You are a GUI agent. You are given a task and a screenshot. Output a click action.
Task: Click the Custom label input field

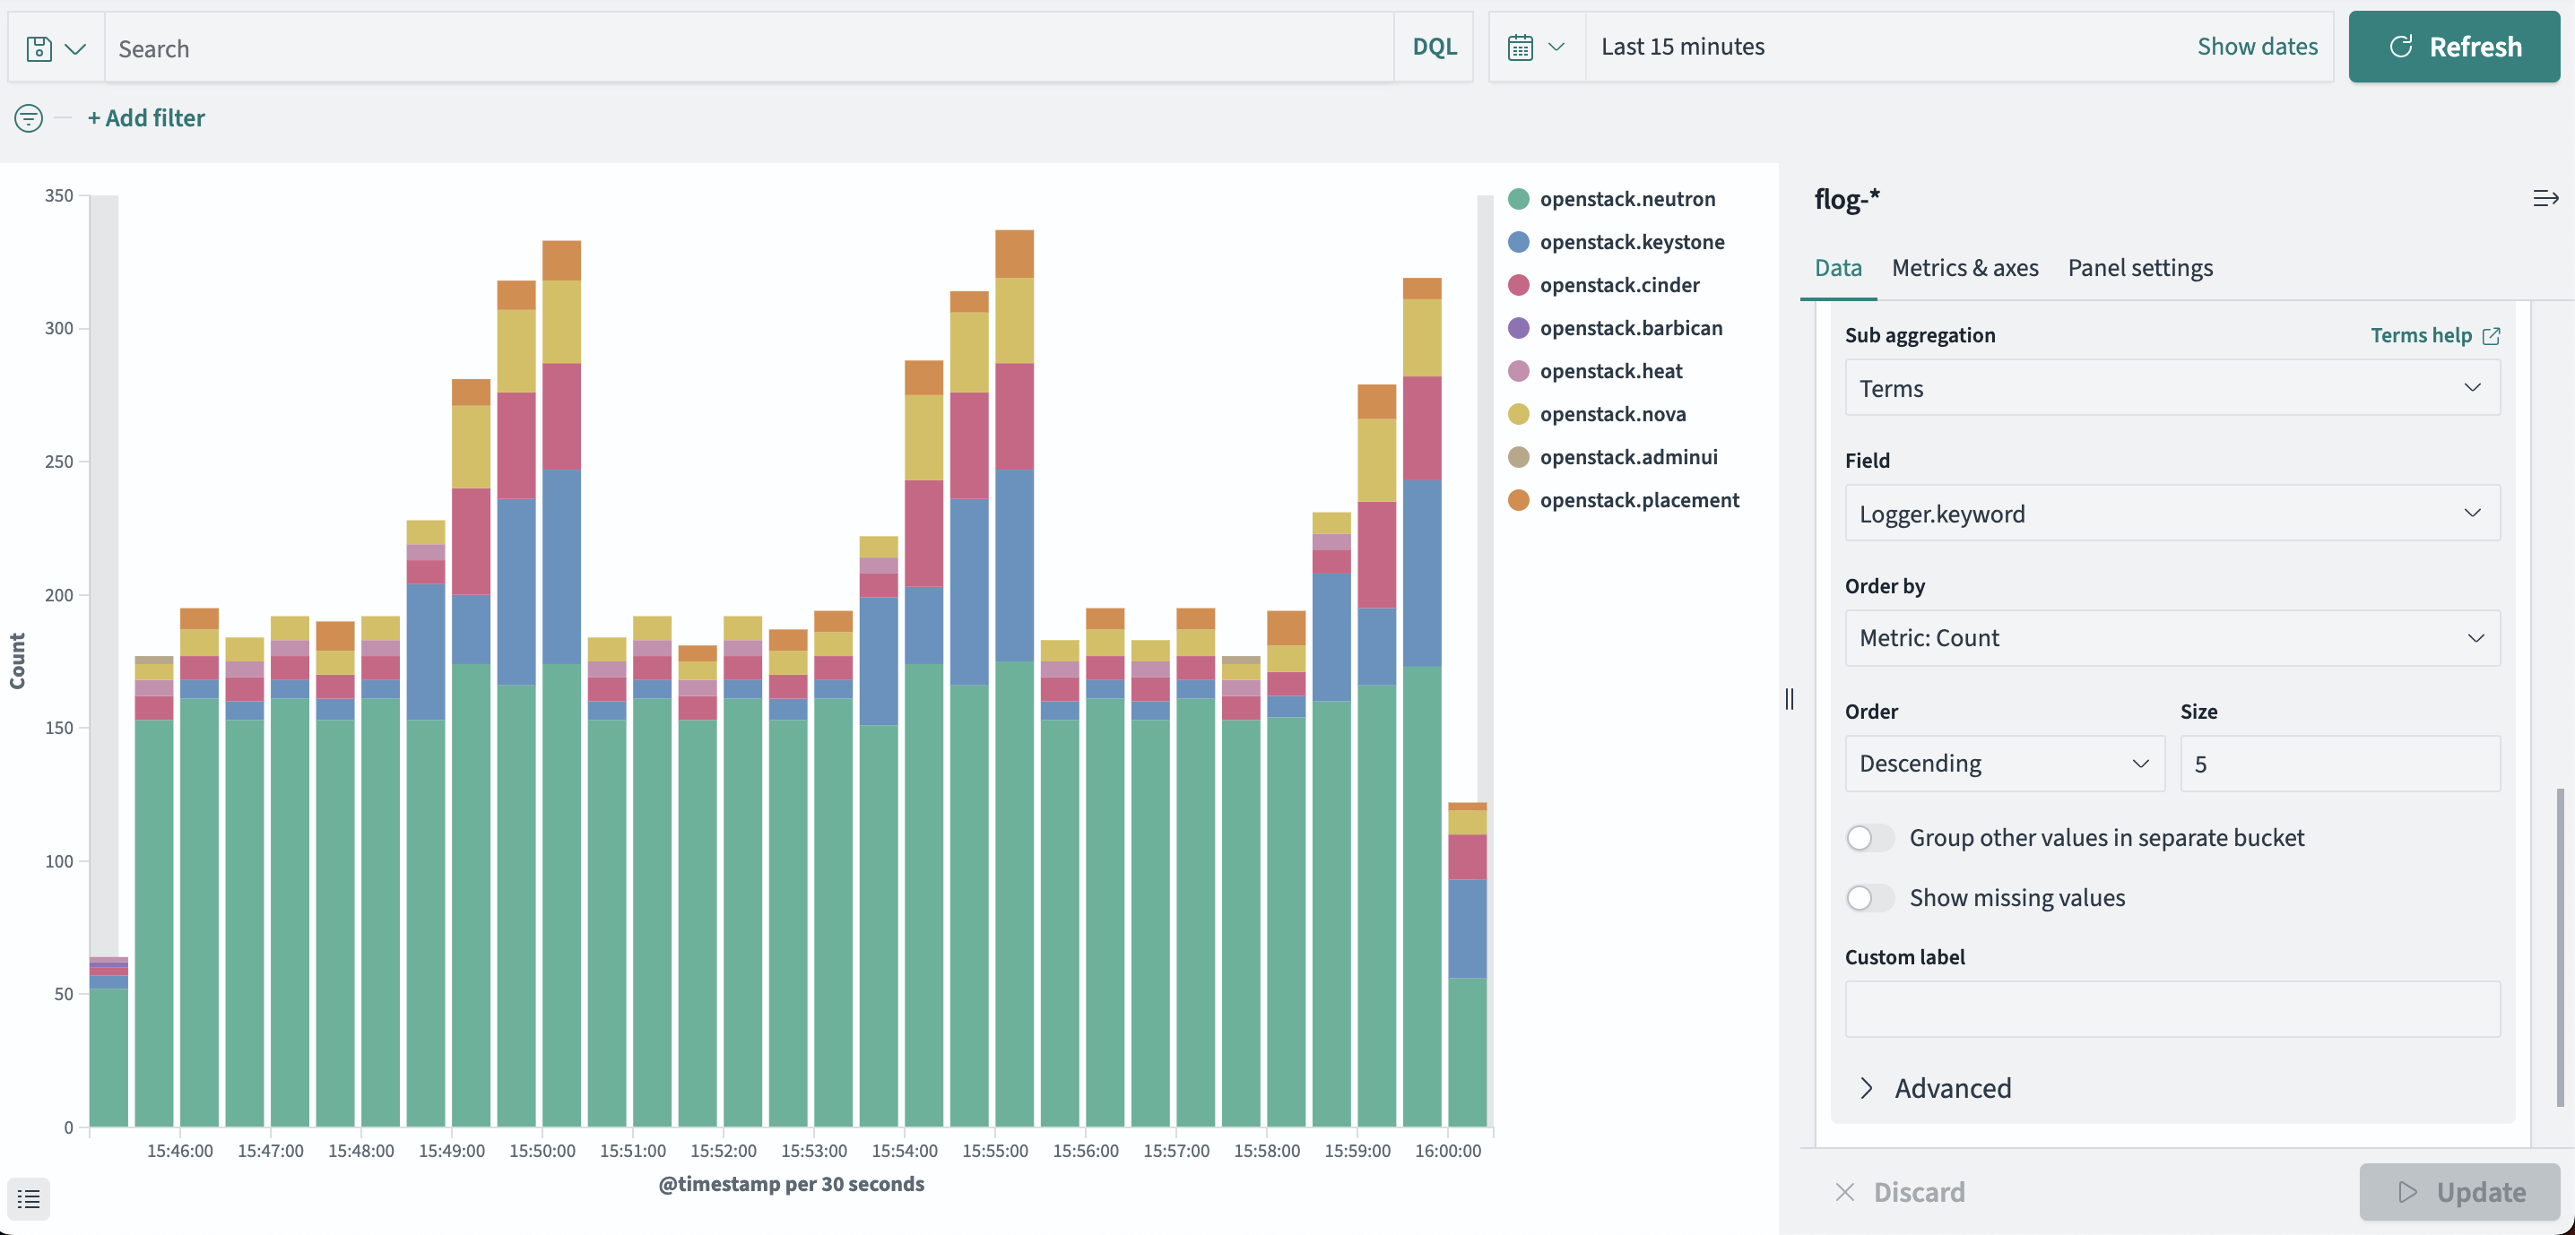(2172, 1008)
